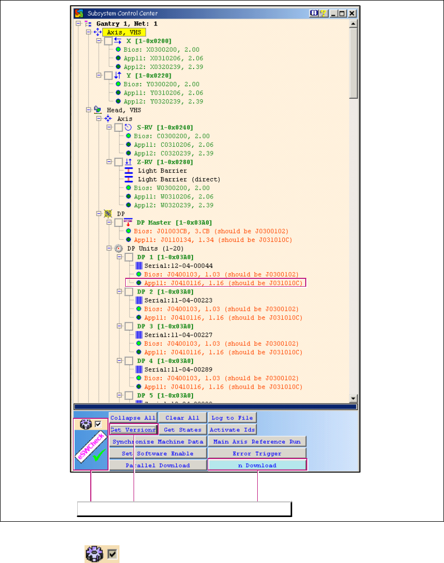This screenshot has height=563, width=444.
Task: Click the Get Versions button
Action: click(134, 430)
